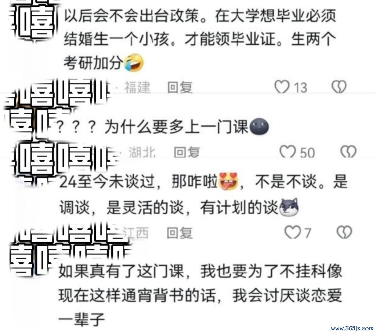Tap the laughing-crying emoji after 考研加分
This screenshot has width=376, height=334.
pyautogui.click(x=134, y=63)
